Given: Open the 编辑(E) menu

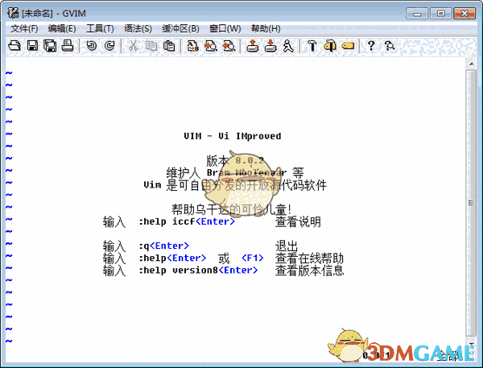Looking at the screenshot, I should click(x=62, y=29).
